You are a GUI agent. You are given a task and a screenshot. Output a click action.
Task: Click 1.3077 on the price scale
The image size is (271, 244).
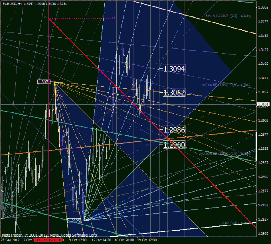coord(263,78)
